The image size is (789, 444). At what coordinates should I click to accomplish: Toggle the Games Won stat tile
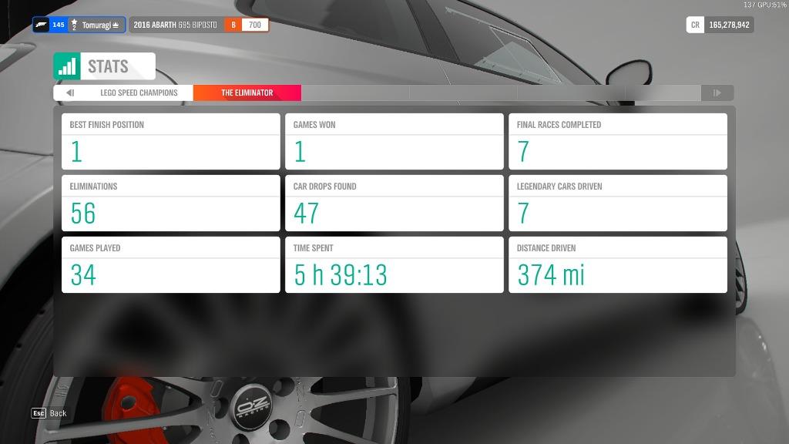click(394, 141)
